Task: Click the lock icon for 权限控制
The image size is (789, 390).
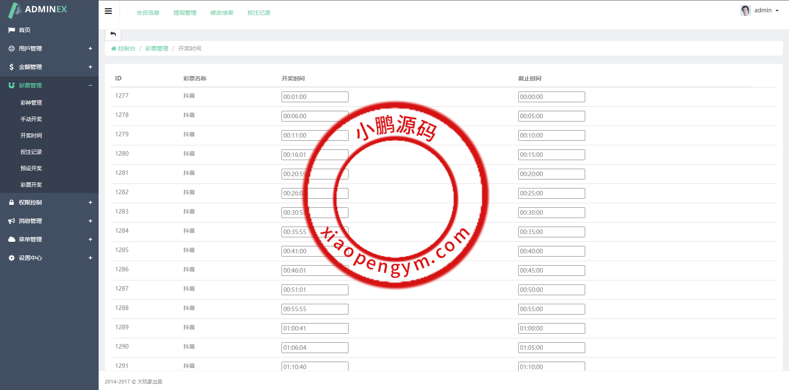Action: (12, 202)
